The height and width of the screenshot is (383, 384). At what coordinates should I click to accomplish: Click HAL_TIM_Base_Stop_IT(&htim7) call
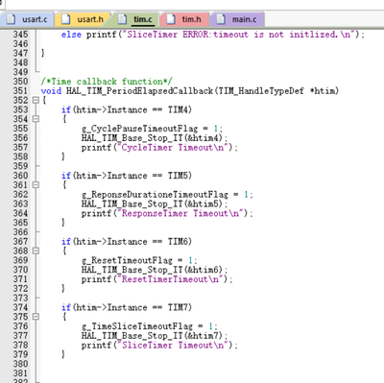tap(155, 336)
